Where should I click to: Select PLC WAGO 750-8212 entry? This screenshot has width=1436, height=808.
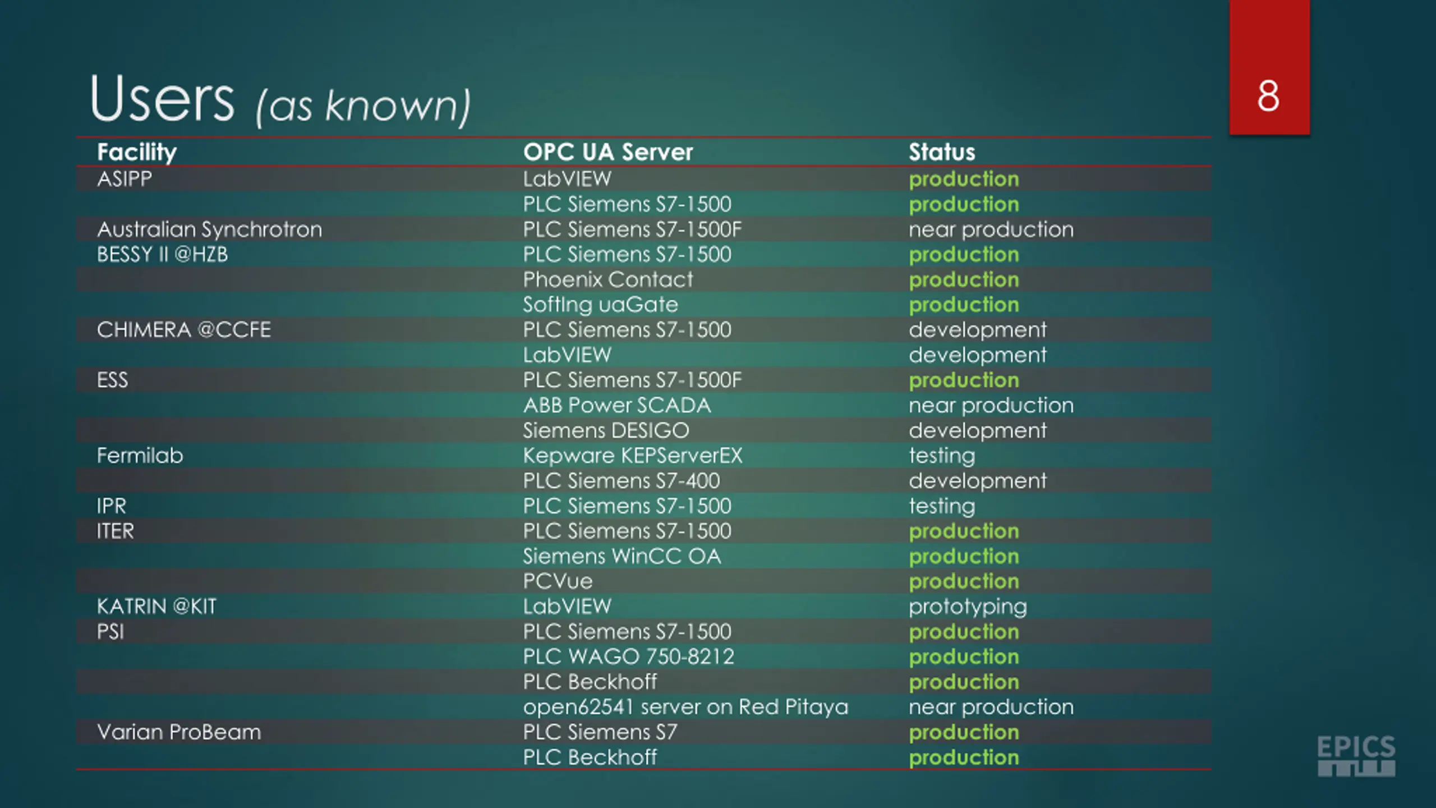tap(629, 656)
